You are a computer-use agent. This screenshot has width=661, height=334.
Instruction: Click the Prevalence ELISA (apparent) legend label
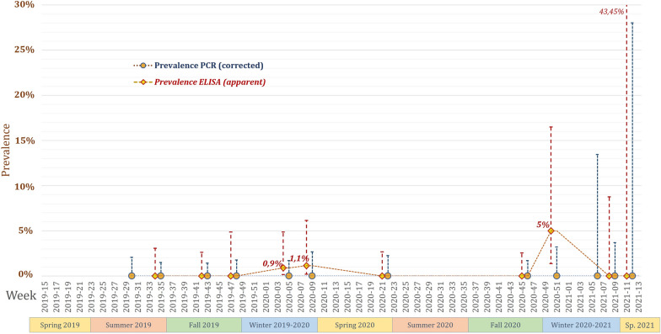pos(210,82)
